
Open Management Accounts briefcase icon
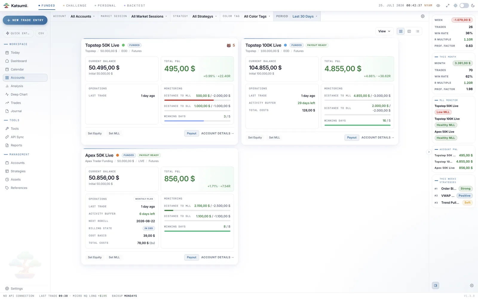pyautogui.click(x=7, y=163)
